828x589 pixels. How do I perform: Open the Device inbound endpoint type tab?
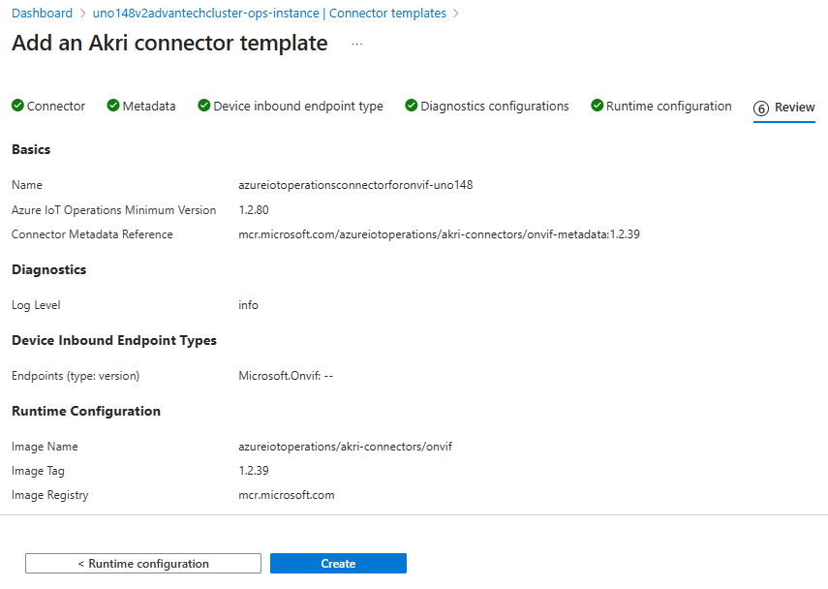(298, 107)
